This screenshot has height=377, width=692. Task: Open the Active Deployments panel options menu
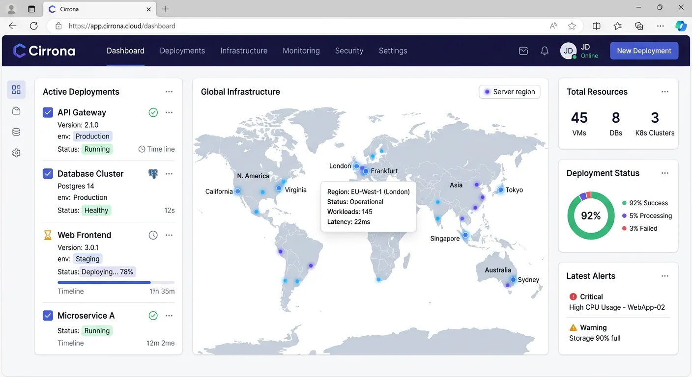[x=169, y=92]
